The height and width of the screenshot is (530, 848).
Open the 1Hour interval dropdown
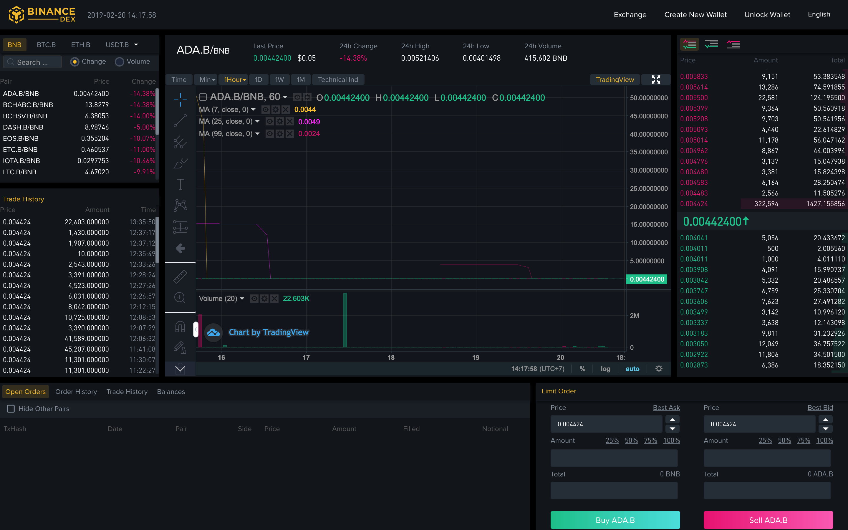(235, 79)
